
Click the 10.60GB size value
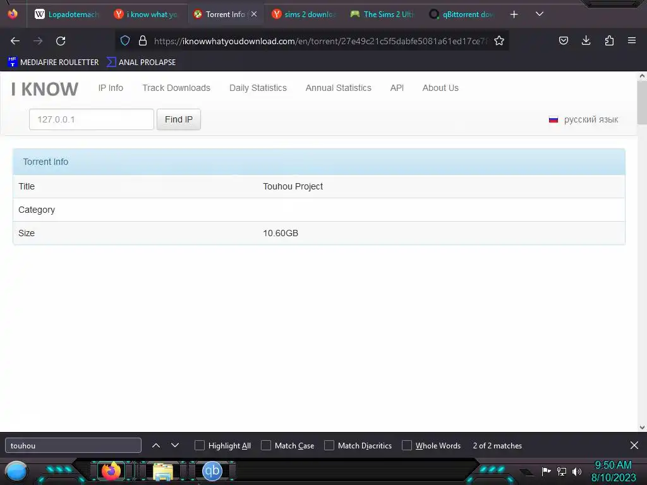click(281, 233)
